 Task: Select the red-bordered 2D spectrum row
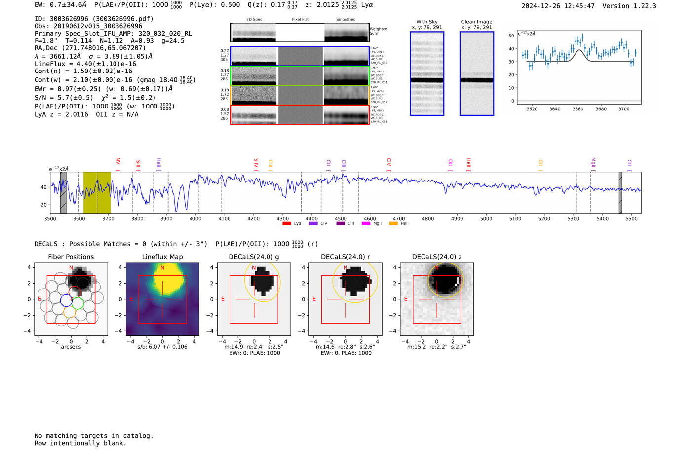point(300,114)
